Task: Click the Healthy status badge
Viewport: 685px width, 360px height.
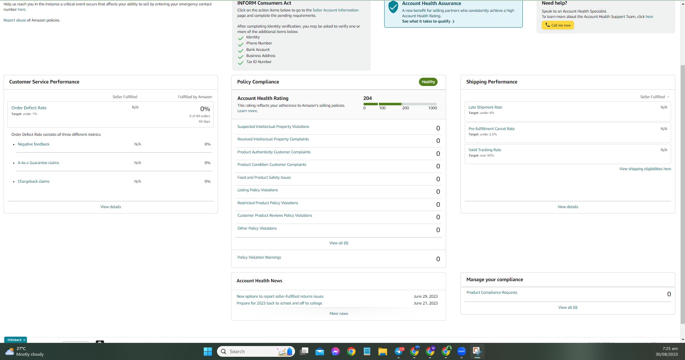Action: click(x=428, y=82)
